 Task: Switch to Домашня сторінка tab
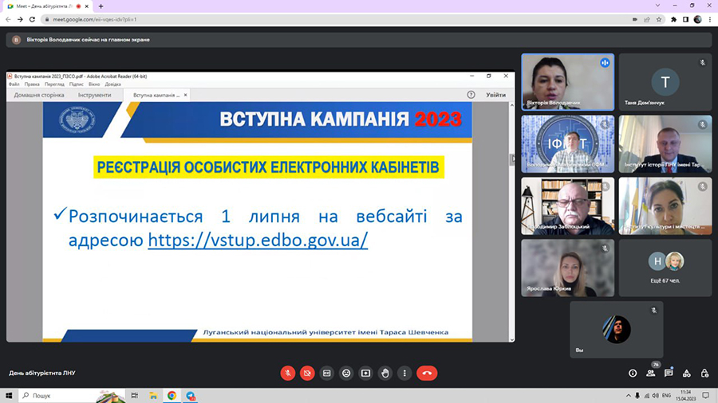coord(39,95)
